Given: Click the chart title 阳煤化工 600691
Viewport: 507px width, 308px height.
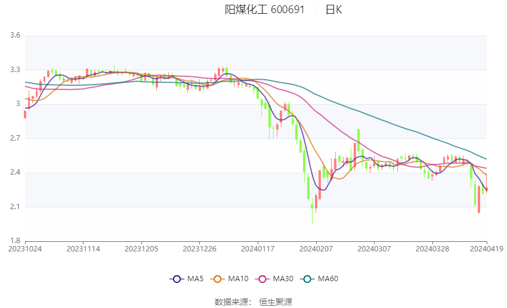Looking at the screenshot, I should [x=264, y=10].
